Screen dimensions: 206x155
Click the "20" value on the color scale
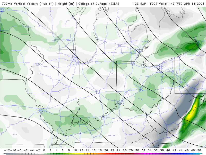[106, 150]
